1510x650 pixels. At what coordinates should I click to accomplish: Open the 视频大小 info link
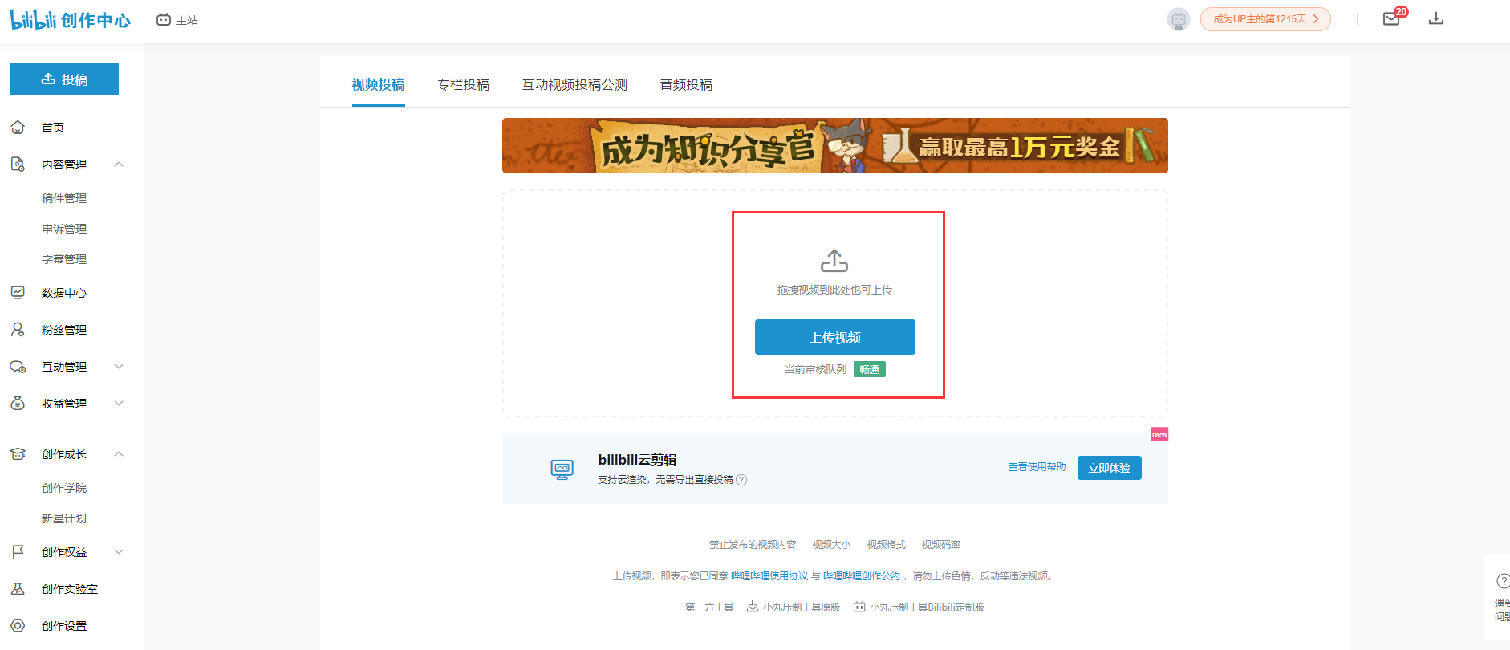click(831, 545)
